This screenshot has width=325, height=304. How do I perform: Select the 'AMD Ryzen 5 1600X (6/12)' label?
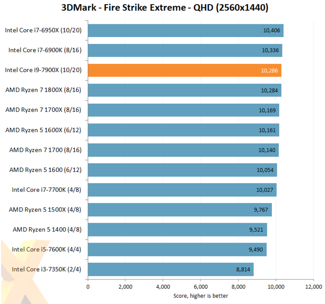pos(43,130)
